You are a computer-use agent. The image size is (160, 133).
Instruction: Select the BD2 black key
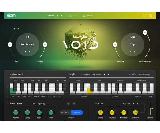tap(15, 87)
